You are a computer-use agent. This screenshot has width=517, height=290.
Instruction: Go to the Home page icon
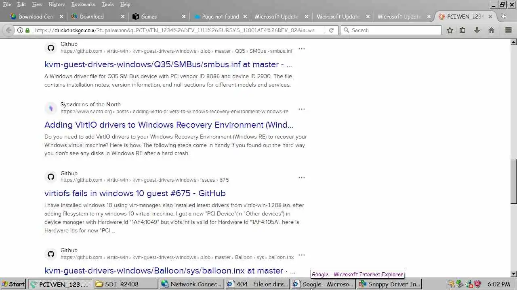pyautogui.click(x=492, y=30)
